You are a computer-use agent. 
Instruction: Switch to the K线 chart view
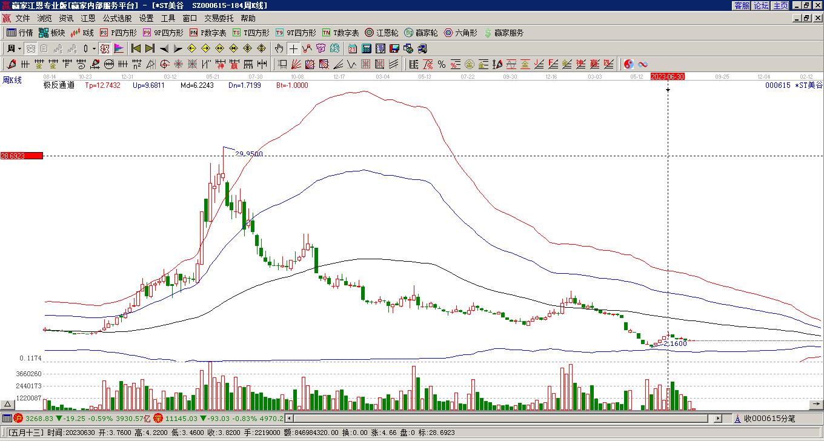pos(82,33)
